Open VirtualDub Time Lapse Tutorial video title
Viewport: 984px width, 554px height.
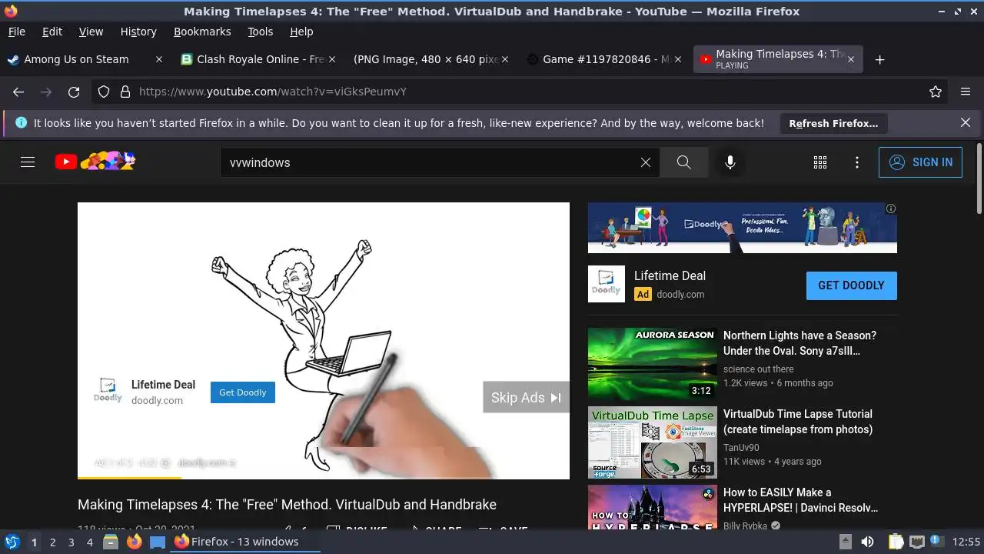pos(798,422)
